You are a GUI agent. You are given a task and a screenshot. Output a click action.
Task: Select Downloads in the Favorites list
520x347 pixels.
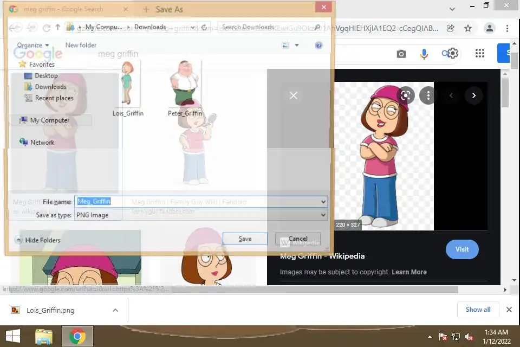click(x=45, y=87)
